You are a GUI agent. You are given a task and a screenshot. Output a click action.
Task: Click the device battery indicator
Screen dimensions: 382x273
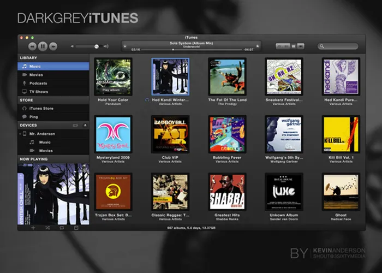[75, 125]
